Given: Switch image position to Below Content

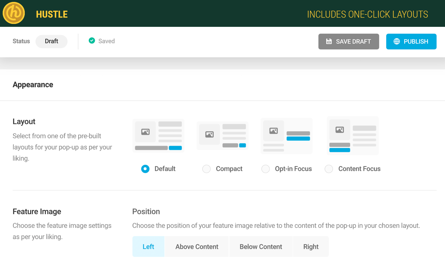Looking at the screenshot, I should pos(261,247).
